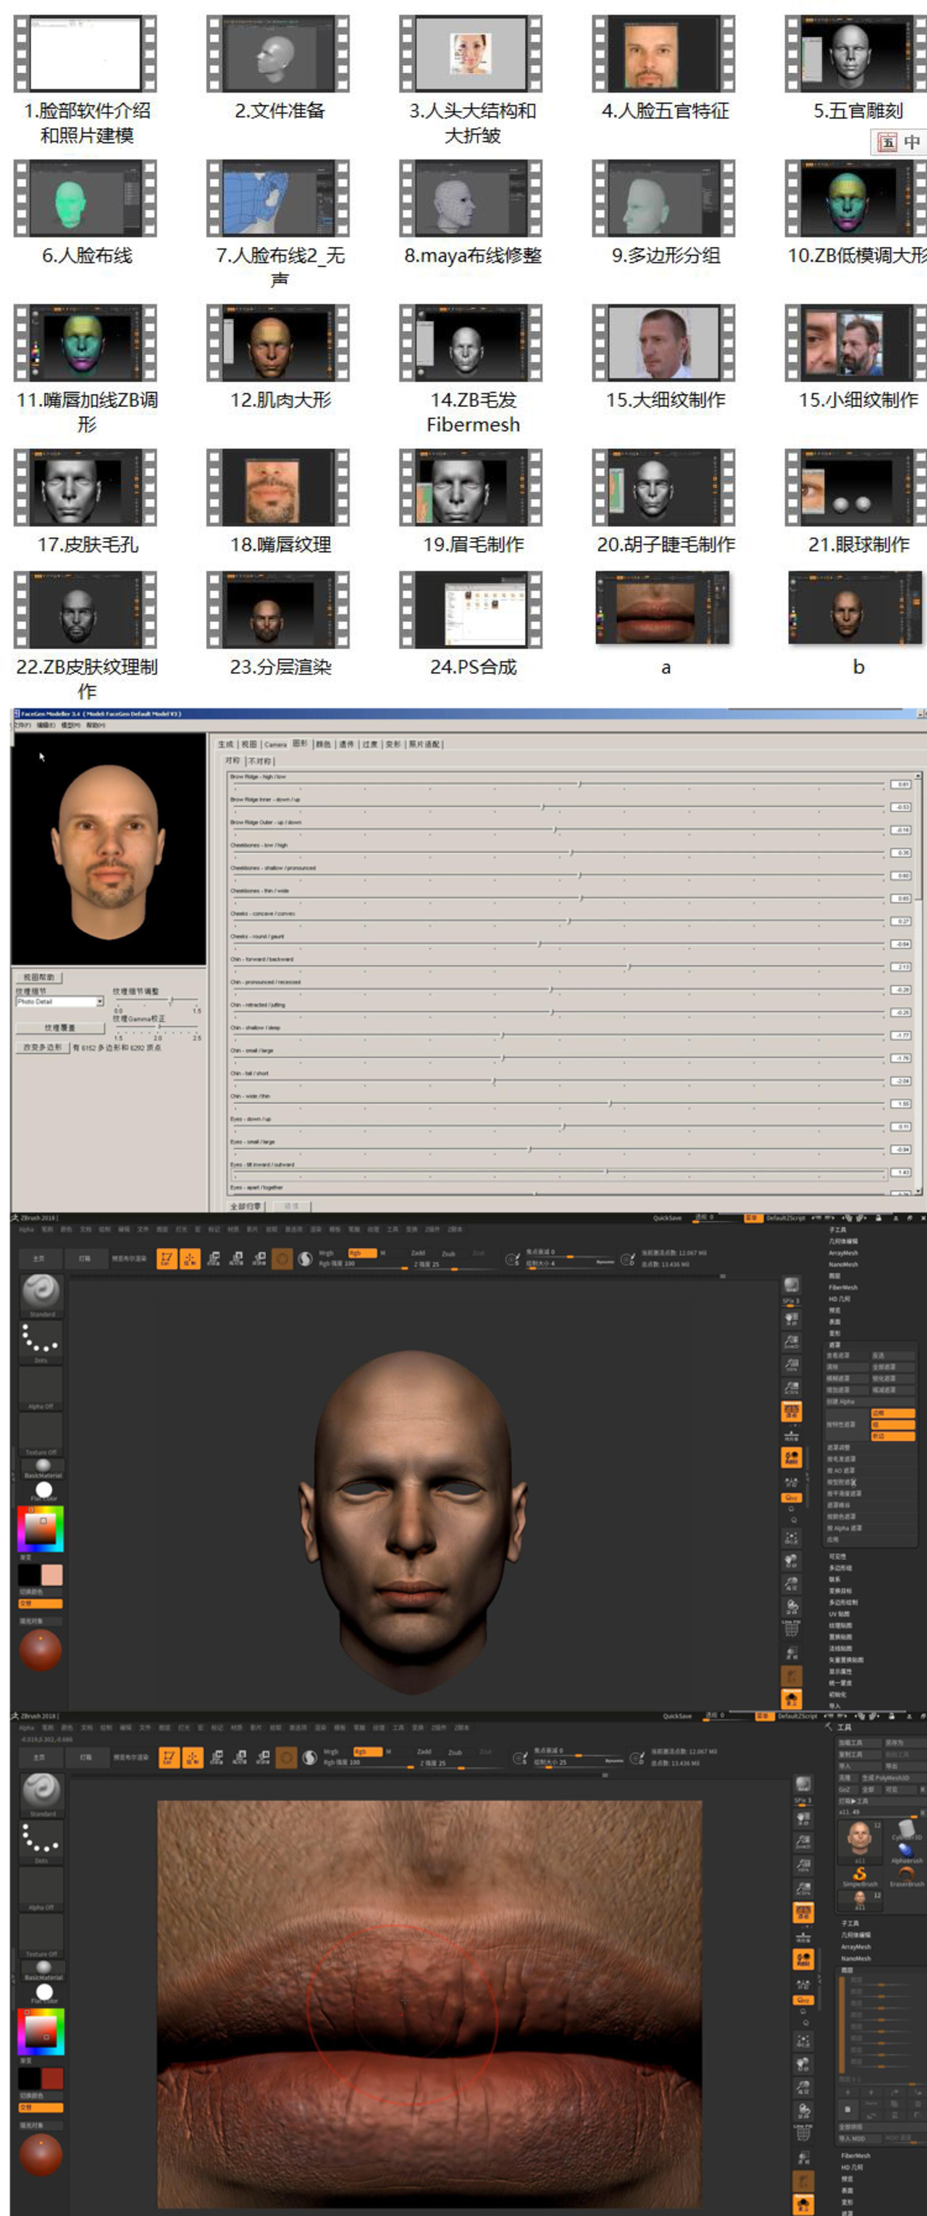Click Actual size icon in ZBrush head window
Screen dimensions: 927x2216
(792, 1366)
